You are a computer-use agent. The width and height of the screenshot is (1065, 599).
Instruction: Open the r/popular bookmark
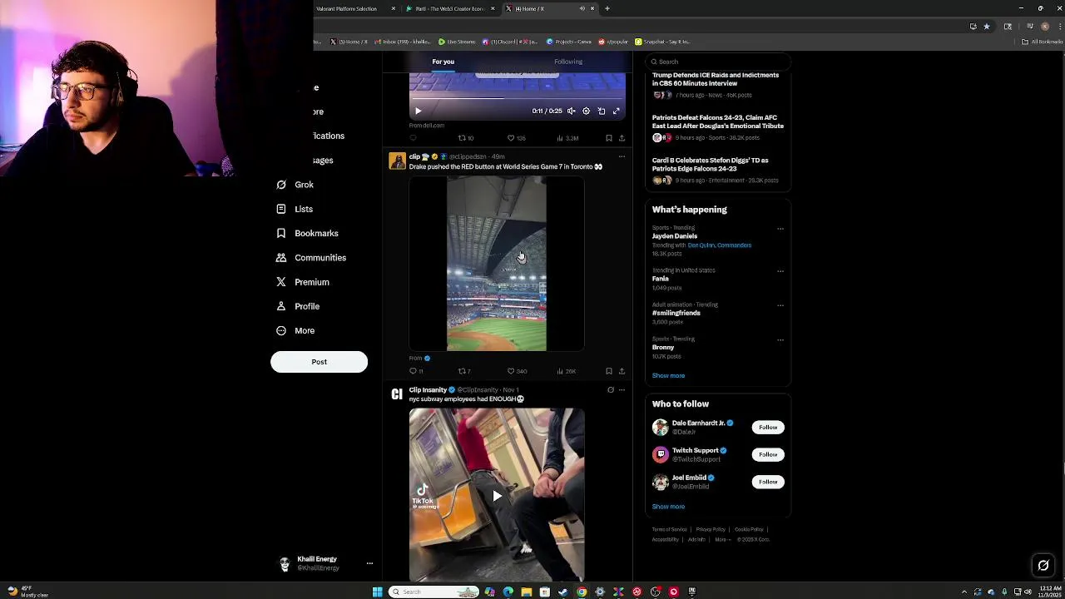click(x=612, y=42)
